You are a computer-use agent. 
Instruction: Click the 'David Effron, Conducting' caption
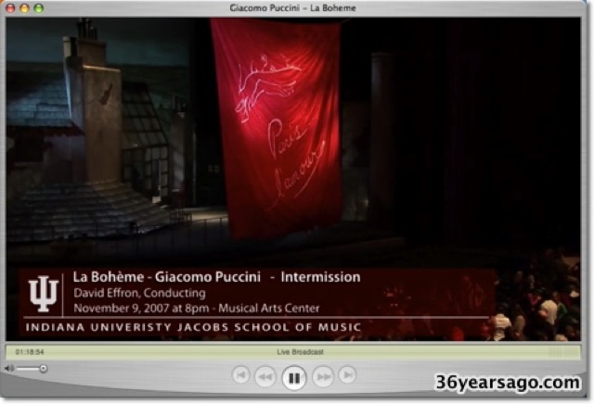[139, 293]
